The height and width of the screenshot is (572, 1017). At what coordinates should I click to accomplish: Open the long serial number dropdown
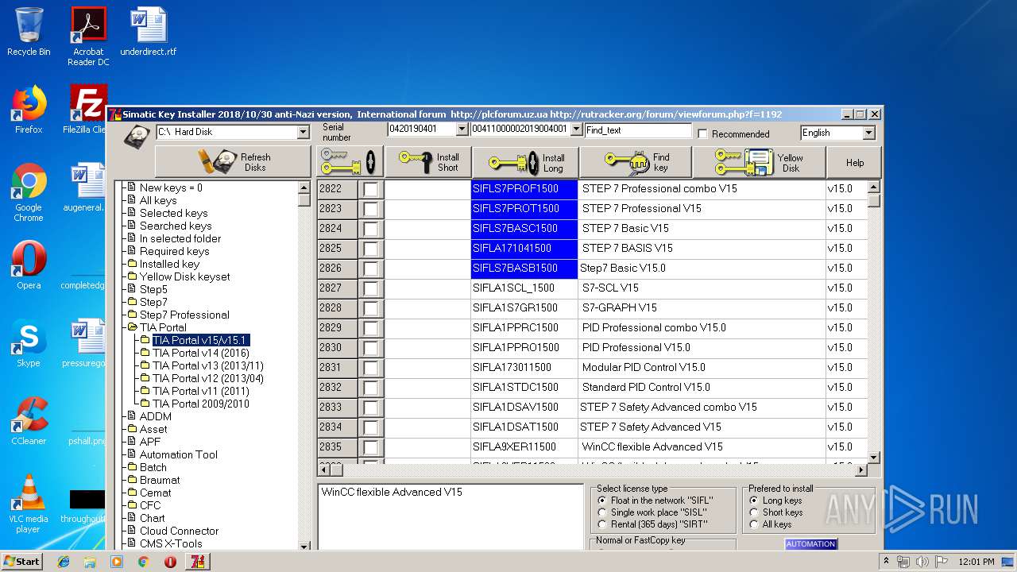577,129
